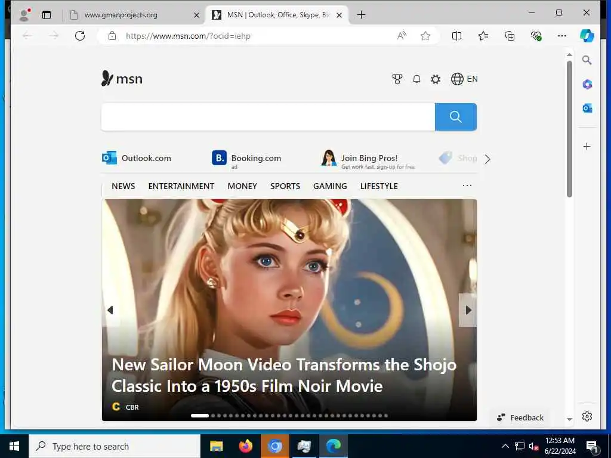Open the Booking.com ad link
Viewport: 611px width, 458px height.
(246, 159)
